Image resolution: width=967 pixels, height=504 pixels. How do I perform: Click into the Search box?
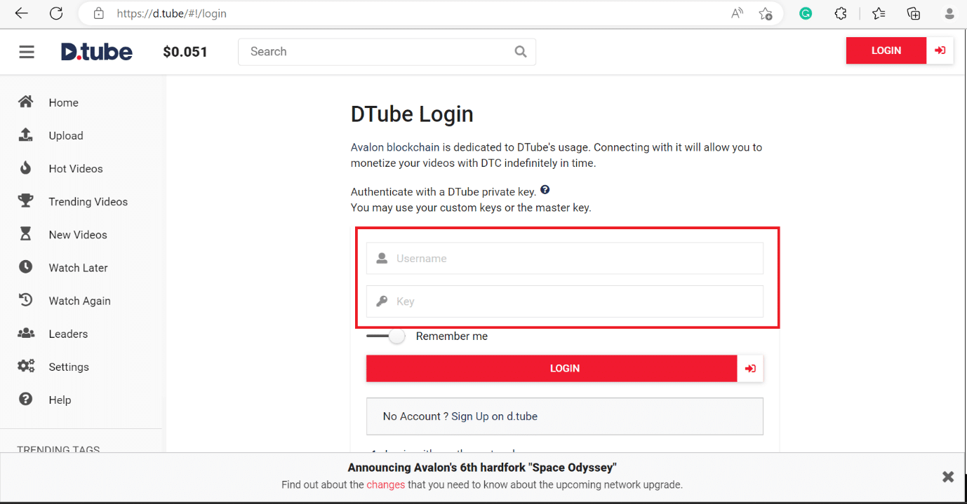(x=387, y=51)
